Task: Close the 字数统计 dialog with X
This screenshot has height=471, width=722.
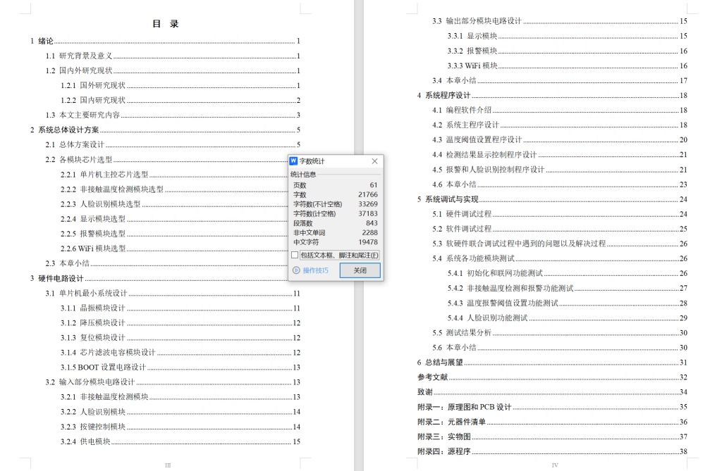Action: tap(374, 161)
